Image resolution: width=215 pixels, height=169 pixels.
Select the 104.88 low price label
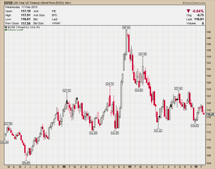[26, 162]
